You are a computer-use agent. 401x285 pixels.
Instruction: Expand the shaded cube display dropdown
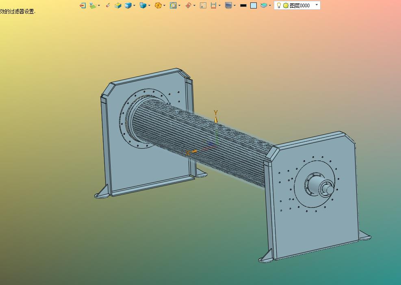(134, 5)
